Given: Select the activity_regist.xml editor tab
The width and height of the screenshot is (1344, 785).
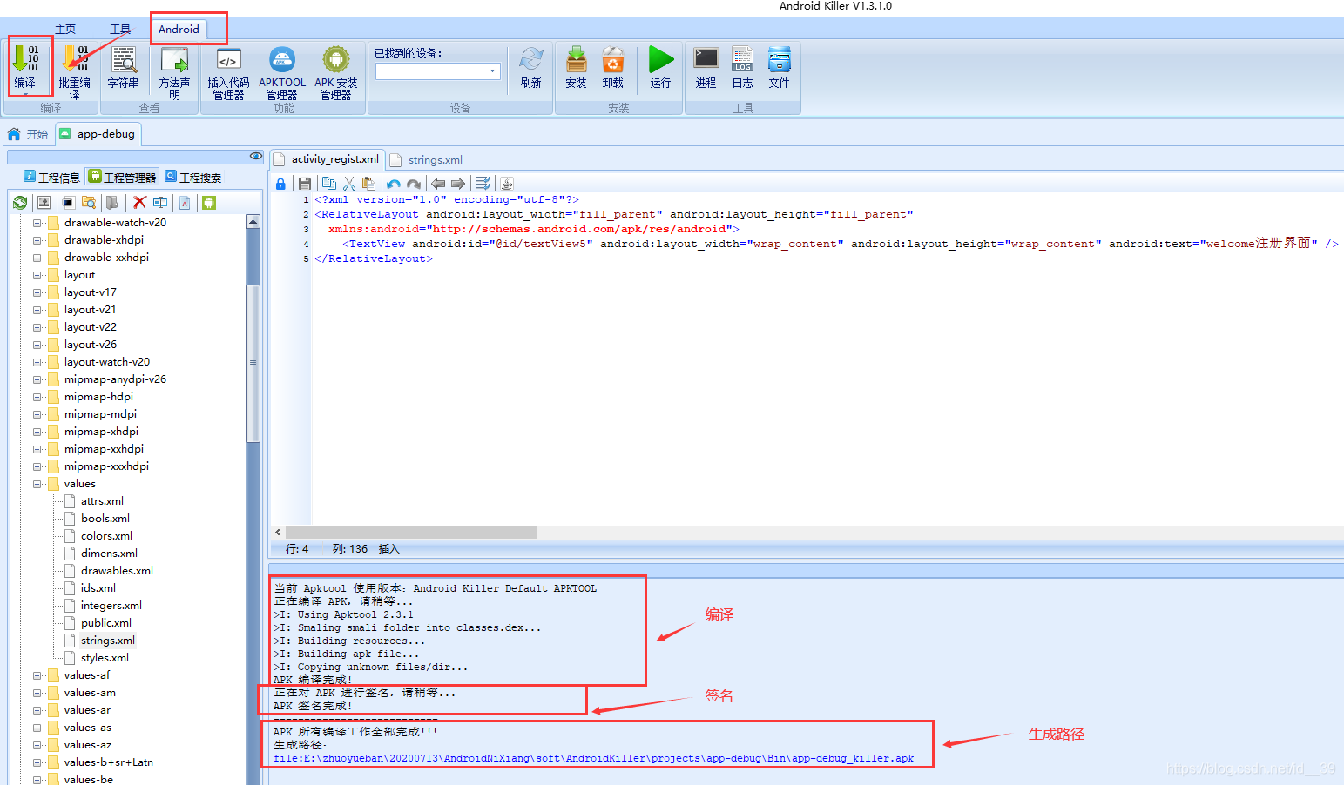Looking at the screenshot, I should coord(327,159).
